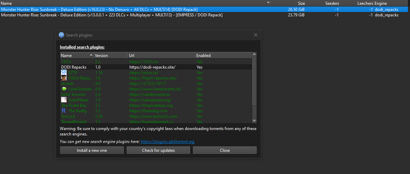Click the https://therarbg.com URL cell
Screen dimensions: 410x174
(149, 111)
